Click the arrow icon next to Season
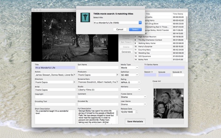 [x=152, y=72]
